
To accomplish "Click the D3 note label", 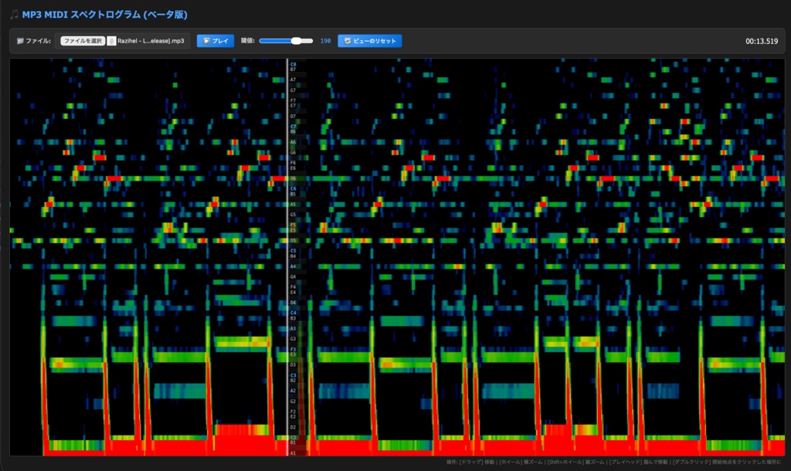I will pos(293,364).
